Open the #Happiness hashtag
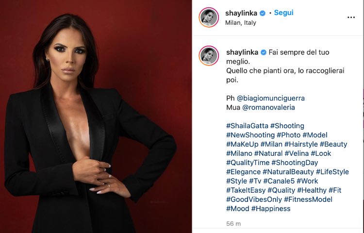This screenshot has height=233, width=364. 271,209
